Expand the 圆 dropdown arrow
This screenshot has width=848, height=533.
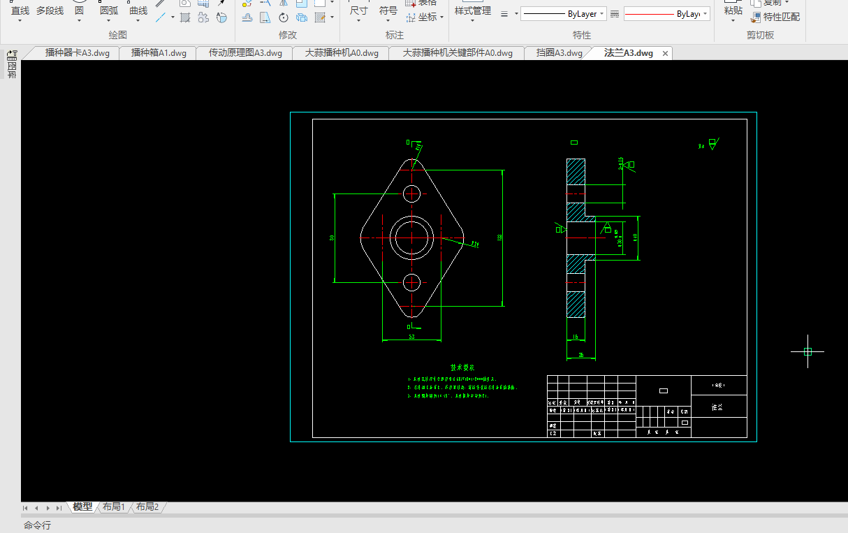coord(79,21)
